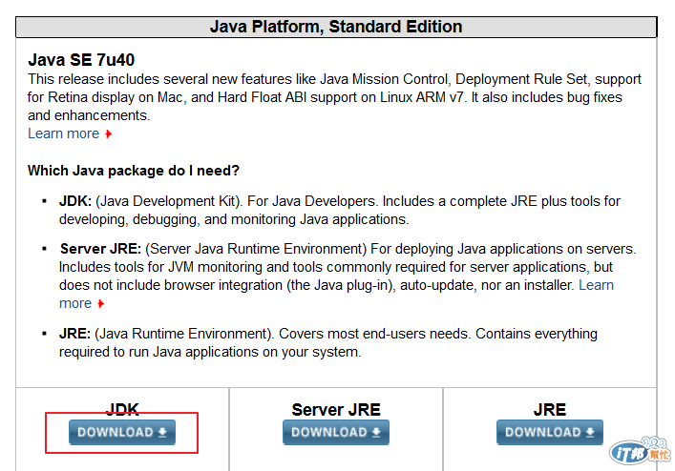This screenshot has width=675, height=471.
Task: Click the Java SE 7u40 heading
Action: [x=81, y=60]
